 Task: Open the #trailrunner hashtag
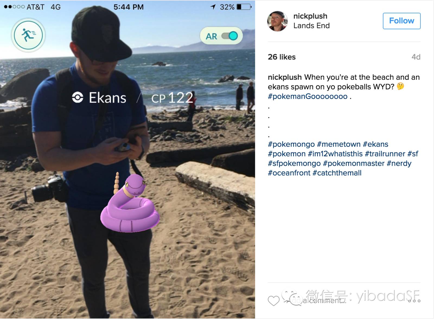tap(385, 154)
